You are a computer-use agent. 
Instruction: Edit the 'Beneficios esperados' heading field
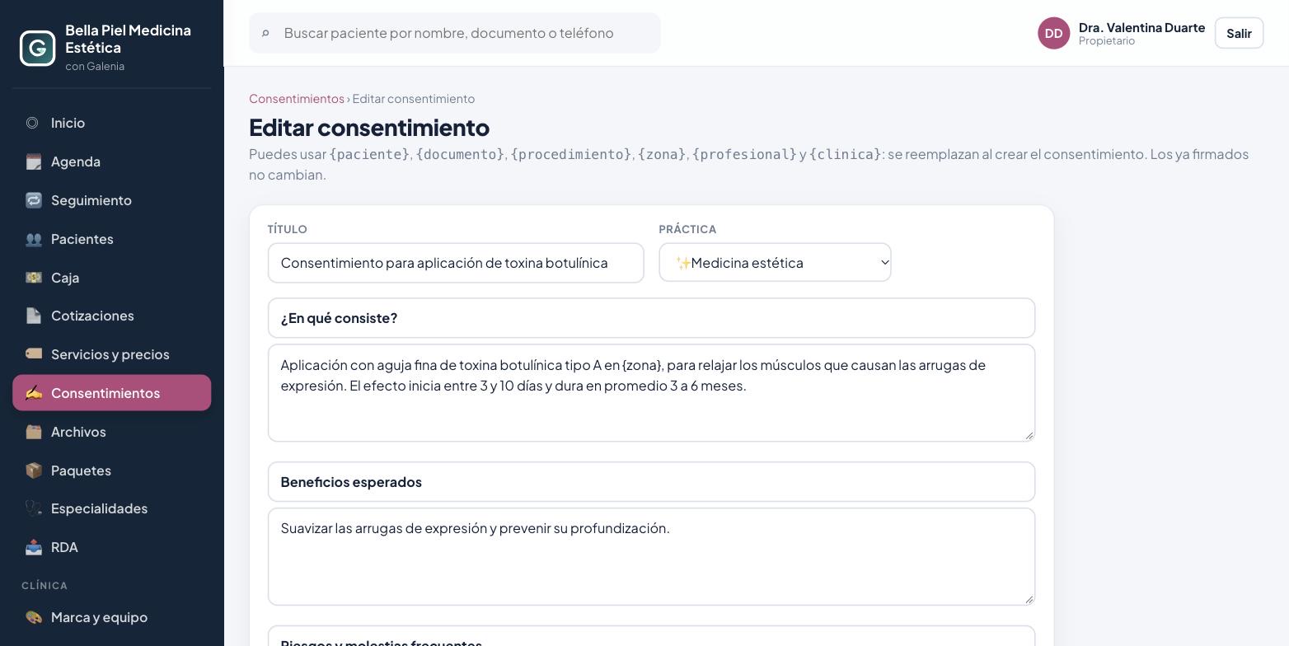(651, 482)
